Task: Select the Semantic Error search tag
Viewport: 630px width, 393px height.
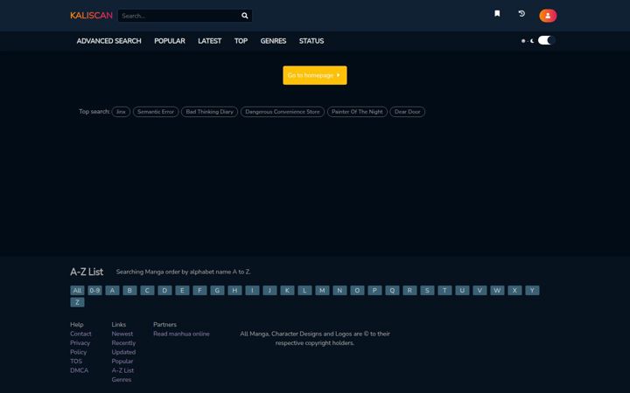Action: [x=156, y=112]
